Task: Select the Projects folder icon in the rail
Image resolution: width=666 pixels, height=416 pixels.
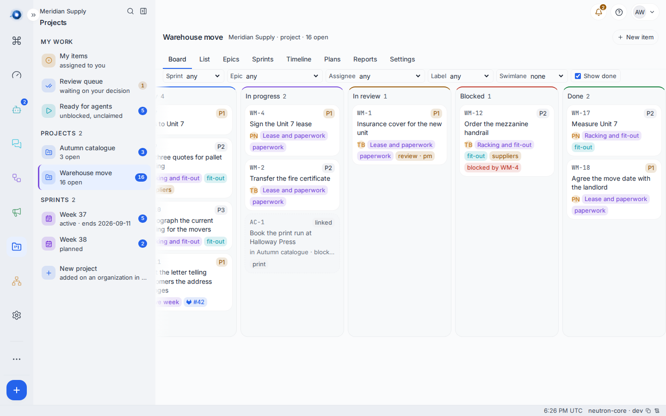Action: click(x=17, y=246)
